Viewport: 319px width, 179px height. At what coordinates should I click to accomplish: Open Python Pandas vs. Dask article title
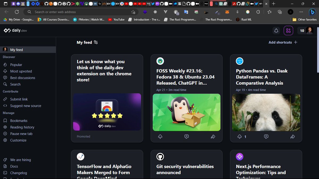[x=262, y=77]
